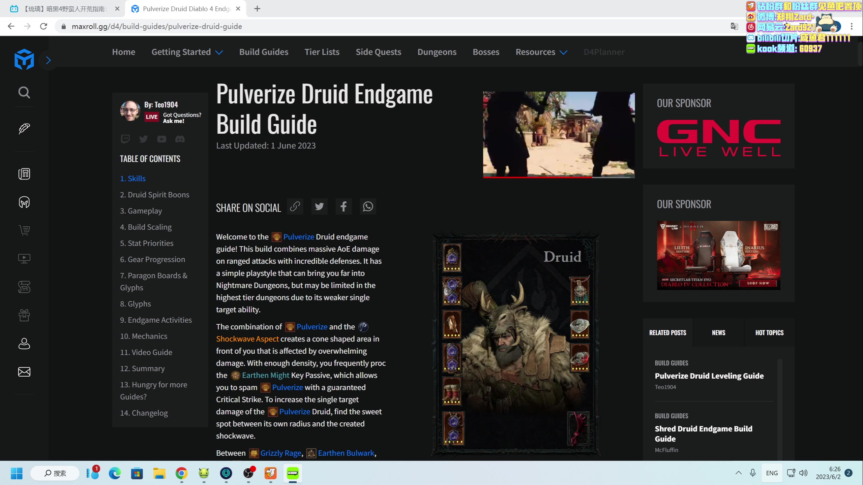Jump to 2. Druid Spirit Boons
This screenshot has height=485, width=863.
click(155, 195)
